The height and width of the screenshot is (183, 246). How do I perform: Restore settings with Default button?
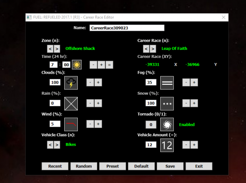(x=141, y=166)
